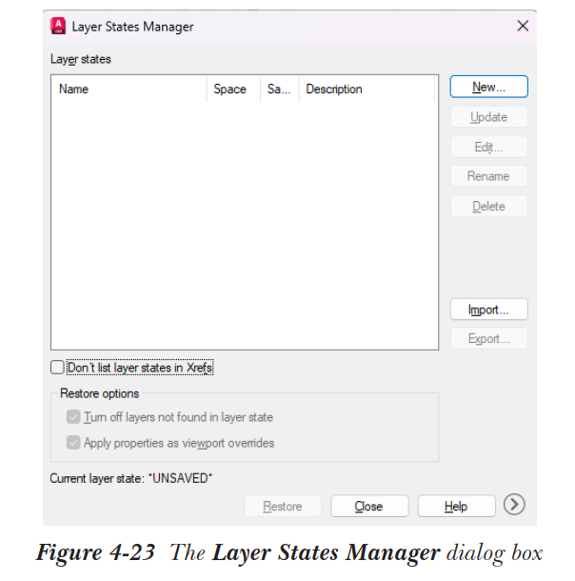This screenshot has height=581, width=575.
Task: Click the Update button
Action: (x=488, y=117)
